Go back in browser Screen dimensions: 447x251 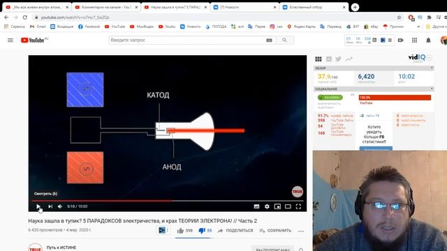(x=6, y=17)
